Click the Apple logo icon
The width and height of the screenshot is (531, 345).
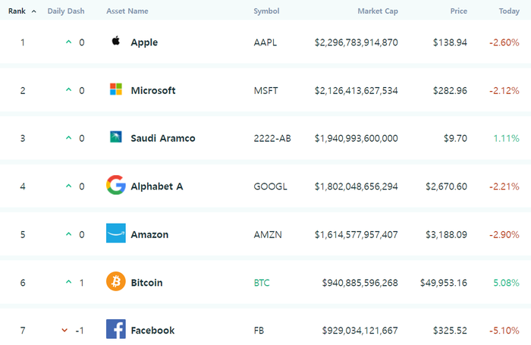(116, 41)
